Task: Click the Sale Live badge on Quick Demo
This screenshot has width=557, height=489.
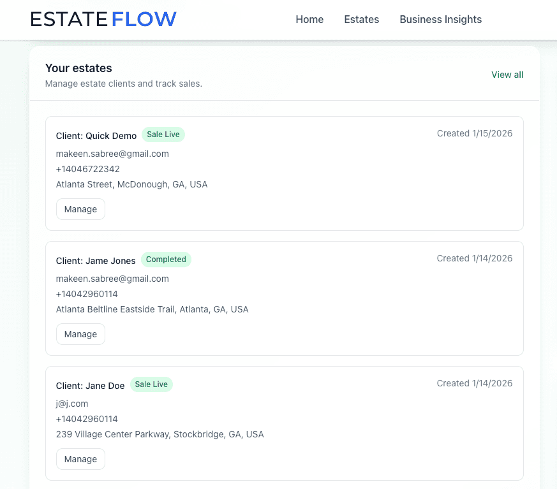Action: coord(163,134)
